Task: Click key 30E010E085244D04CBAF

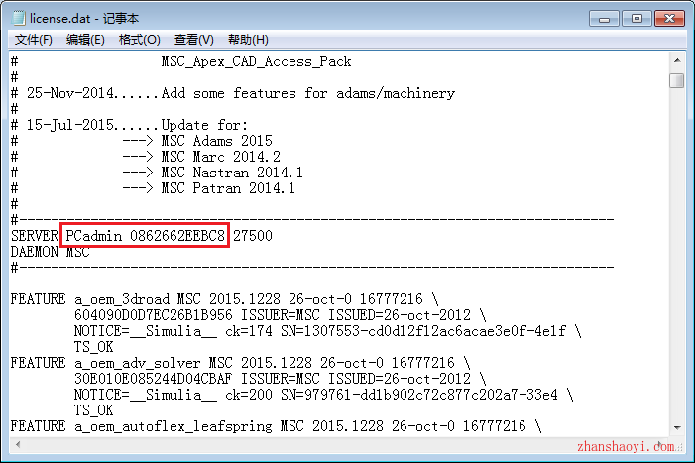Action: tap(154, 379)
